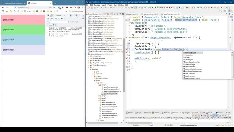Select page1.component.html in Project Explorer
Viewport: 234px width, 132px height.
112,89
